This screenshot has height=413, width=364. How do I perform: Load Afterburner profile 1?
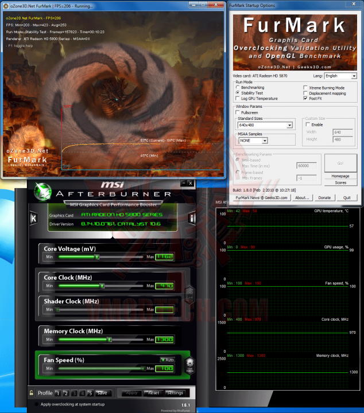[57, 393]
